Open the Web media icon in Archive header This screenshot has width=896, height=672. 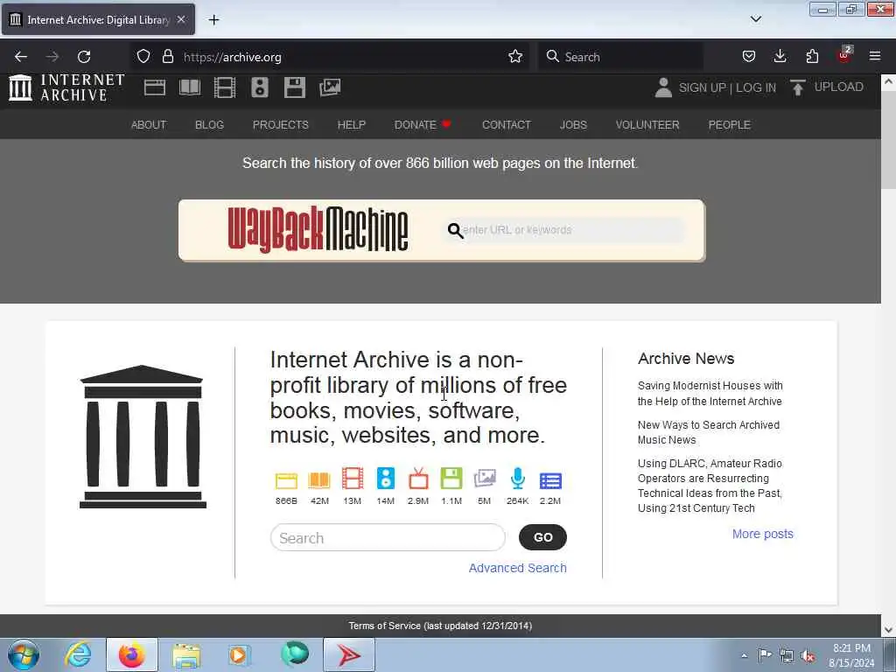(x=154, y=87)
